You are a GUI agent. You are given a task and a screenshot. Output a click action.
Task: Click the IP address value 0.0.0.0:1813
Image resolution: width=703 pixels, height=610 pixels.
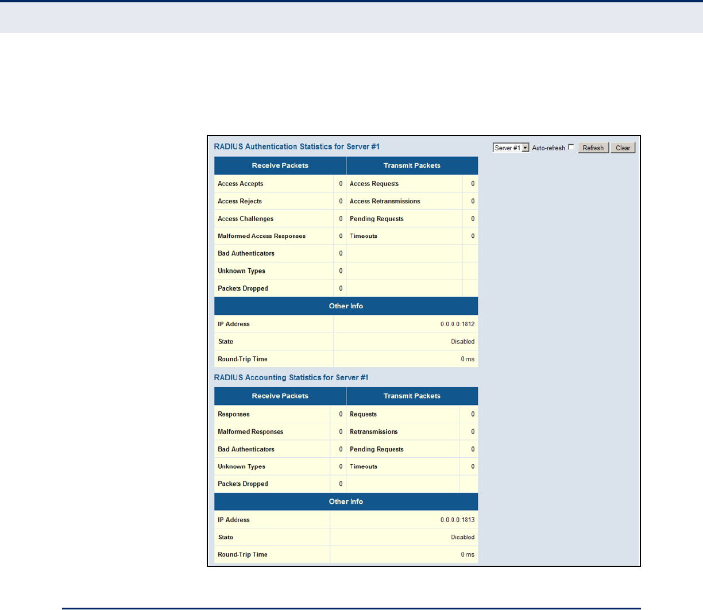click(x=457, y=520)
